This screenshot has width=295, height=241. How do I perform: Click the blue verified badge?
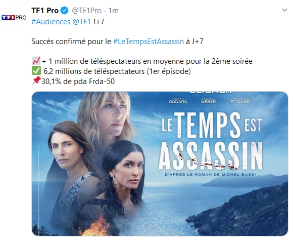(x=65, y=11)
